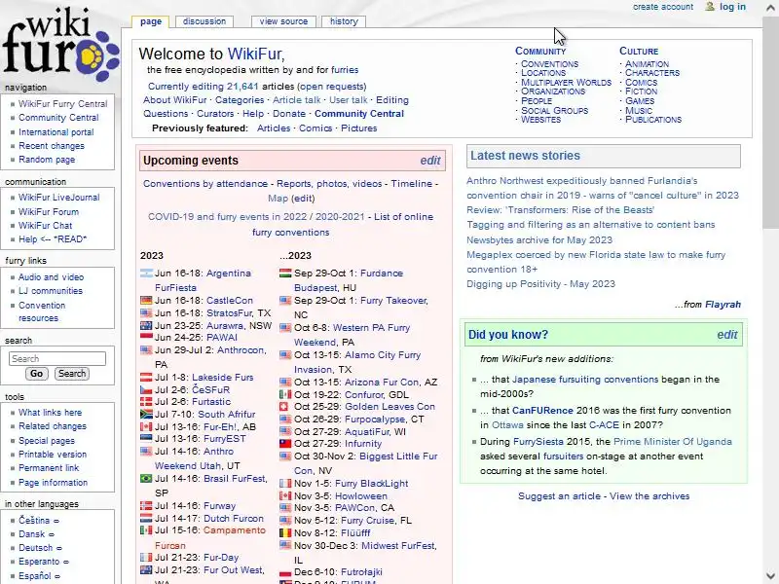Screen dimensions: 779x584
Task: Click inside the Search text field
Action: [57, 358]
